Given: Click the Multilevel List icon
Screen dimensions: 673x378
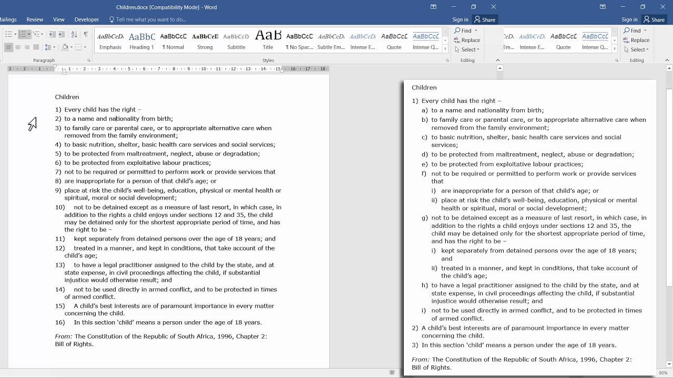Looking at the screenshot, I should click(x=37, y=34).
